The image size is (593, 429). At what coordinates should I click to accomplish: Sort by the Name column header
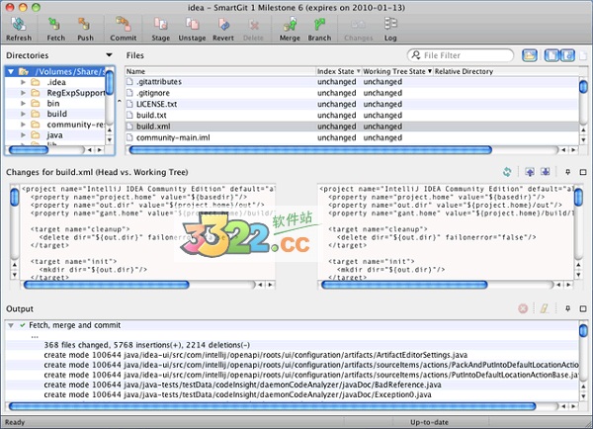(x=220, y=71)
